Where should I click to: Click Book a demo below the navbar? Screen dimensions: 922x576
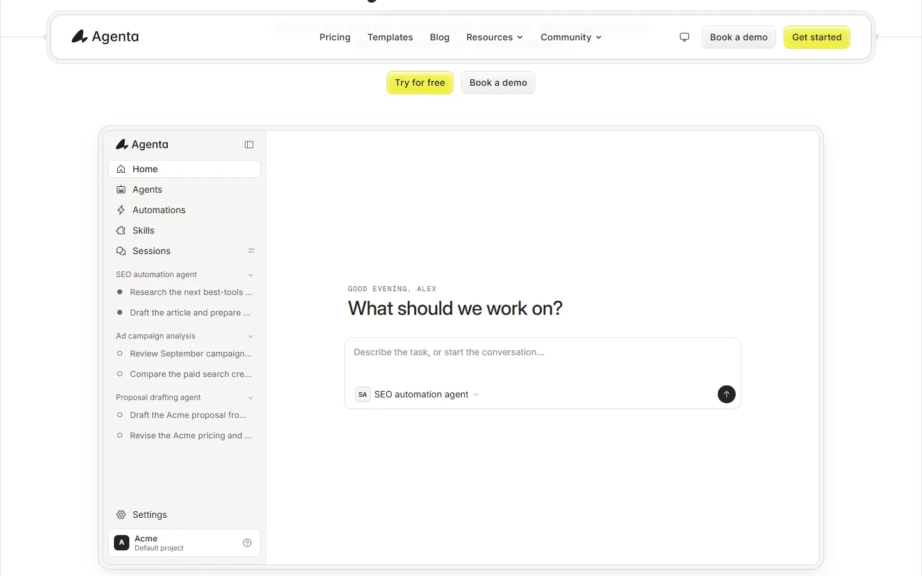click(x=498, y=83)
